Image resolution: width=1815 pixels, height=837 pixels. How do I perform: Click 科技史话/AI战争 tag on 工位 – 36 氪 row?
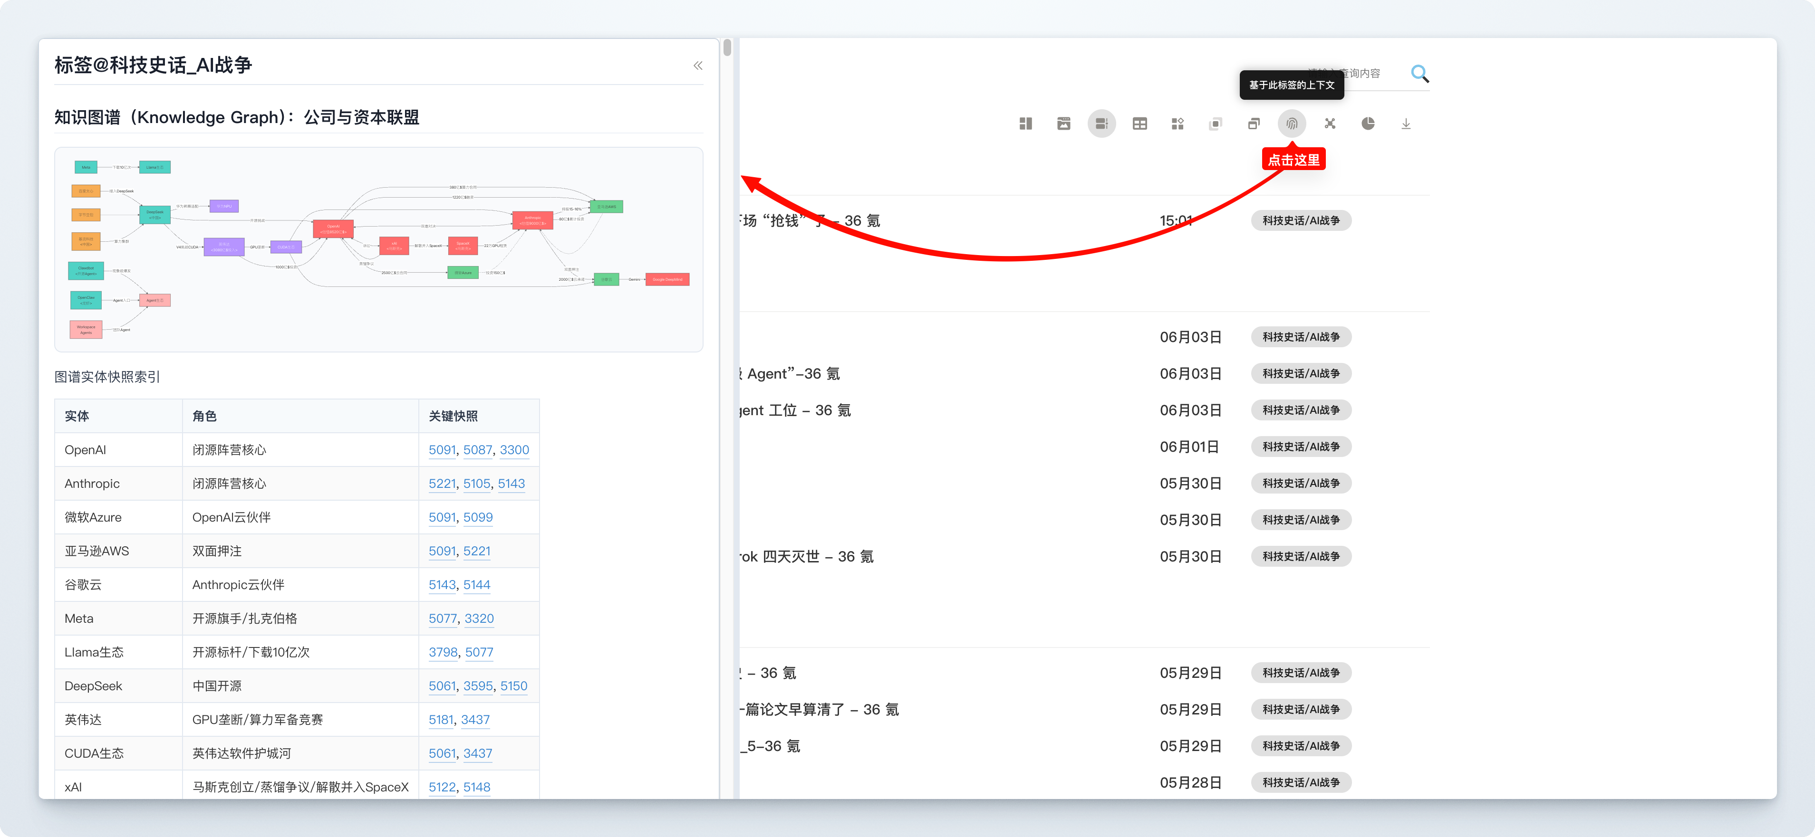tap(1302, 410)
